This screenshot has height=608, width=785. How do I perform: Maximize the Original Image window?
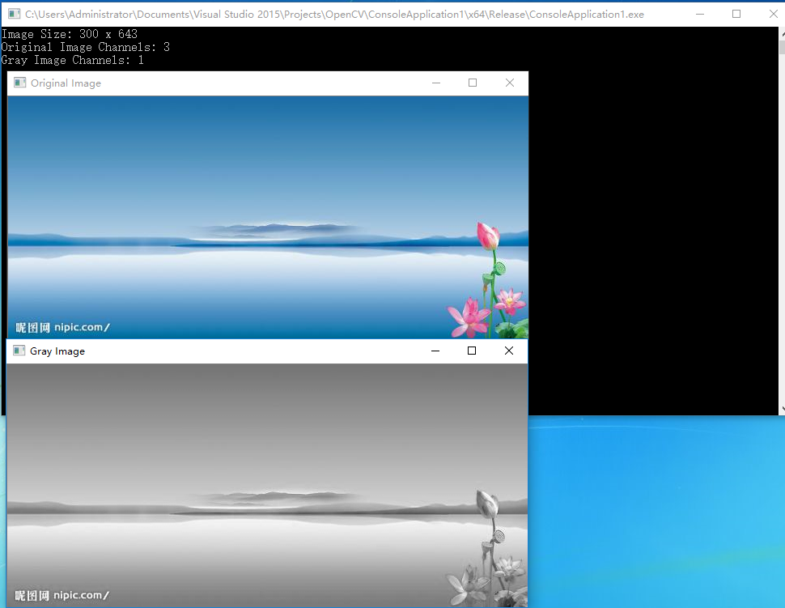473,83
